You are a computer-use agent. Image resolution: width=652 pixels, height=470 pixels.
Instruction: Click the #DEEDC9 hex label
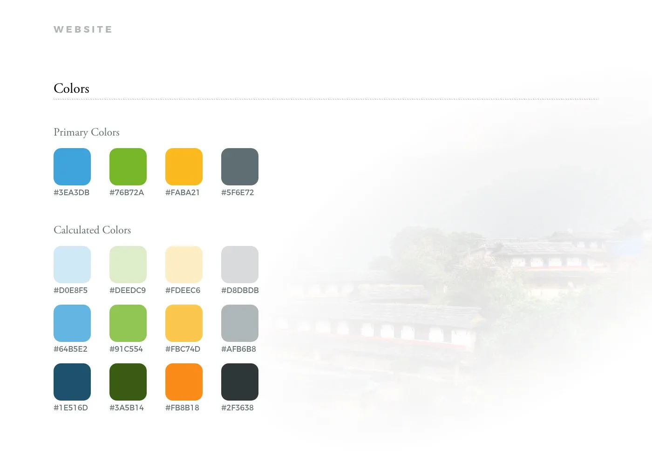point(128,290)
